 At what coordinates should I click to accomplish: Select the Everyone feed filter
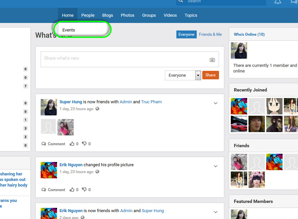pyautogui.click(x=186, y=34)
